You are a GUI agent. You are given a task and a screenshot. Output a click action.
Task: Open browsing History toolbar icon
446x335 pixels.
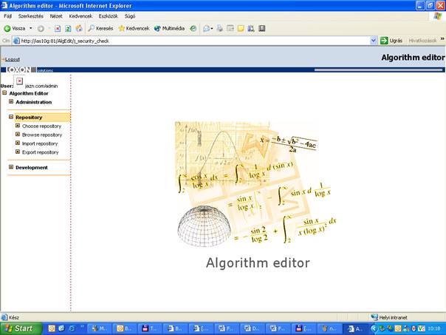(193, 29)
